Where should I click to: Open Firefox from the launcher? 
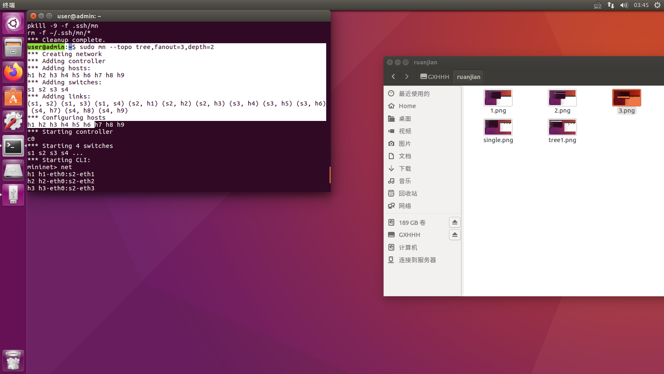[x=13, y=72]
